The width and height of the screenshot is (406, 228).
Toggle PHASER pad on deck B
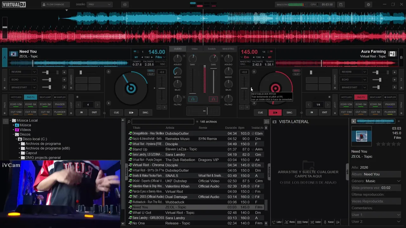tap(390, 104)
